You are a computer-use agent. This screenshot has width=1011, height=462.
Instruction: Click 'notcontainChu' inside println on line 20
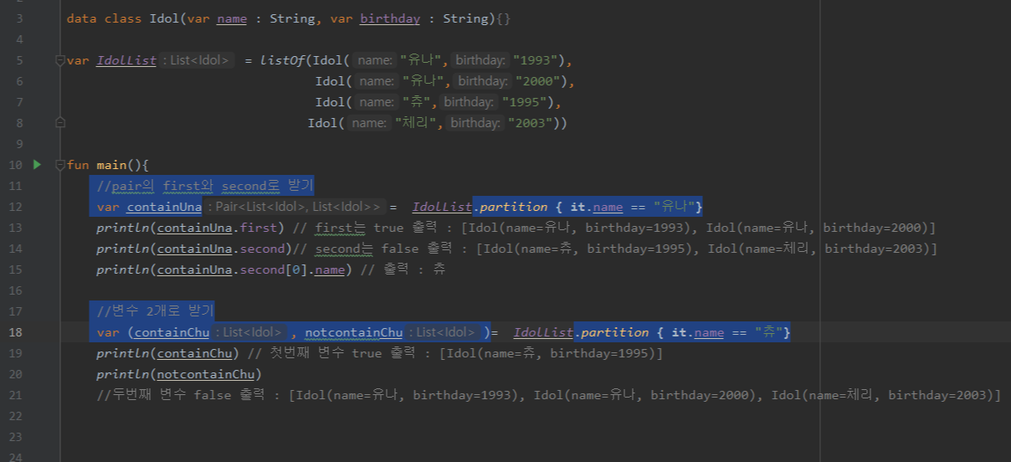(x=207, y=374)
